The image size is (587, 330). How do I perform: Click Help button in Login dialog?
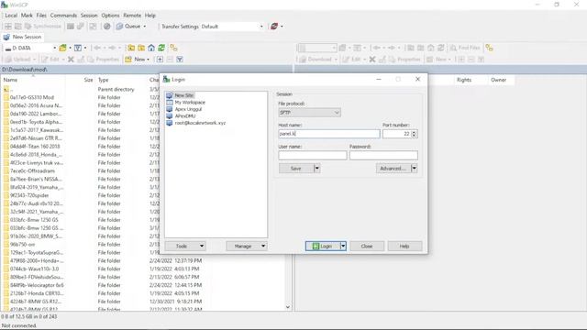(404, 246)
